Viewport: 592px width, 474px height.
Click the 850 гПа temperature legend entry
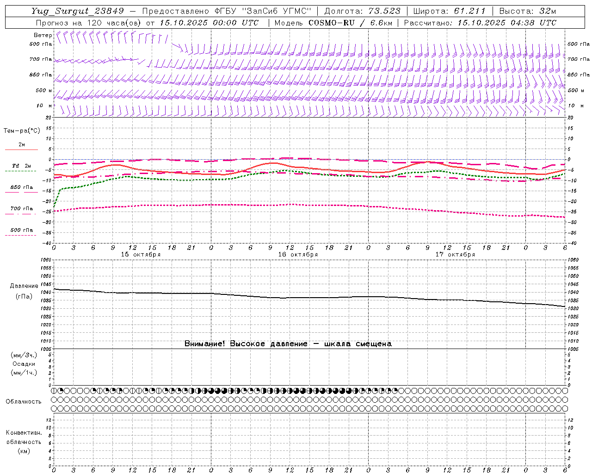click(22, 187)
